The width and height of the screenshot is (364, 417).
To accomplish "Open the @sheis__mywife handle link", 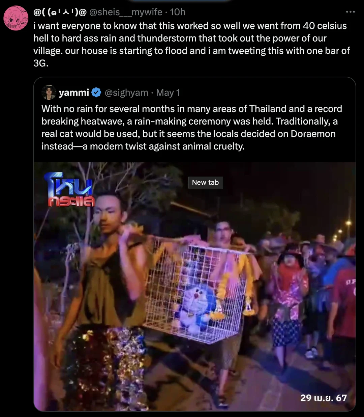I will [126, 12].
